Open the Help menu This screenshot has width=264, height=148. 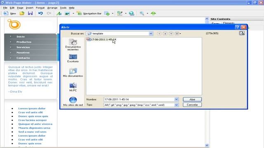[71, 8]
